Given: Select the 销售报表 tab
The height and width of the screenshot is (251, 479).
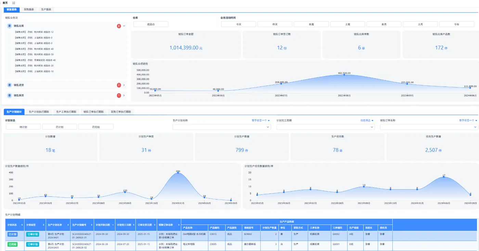Looking at the screenshot, I should point(12,10).
